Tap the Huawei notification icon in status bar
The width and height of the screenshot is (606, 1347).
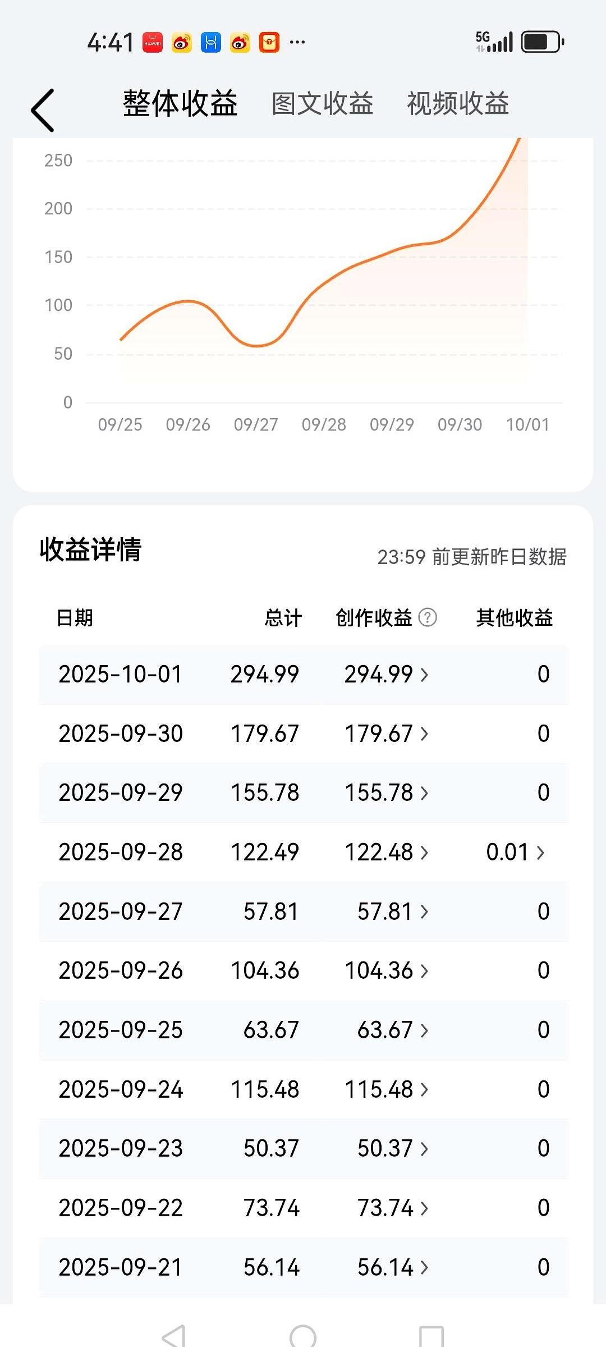[x=153, y=43]
